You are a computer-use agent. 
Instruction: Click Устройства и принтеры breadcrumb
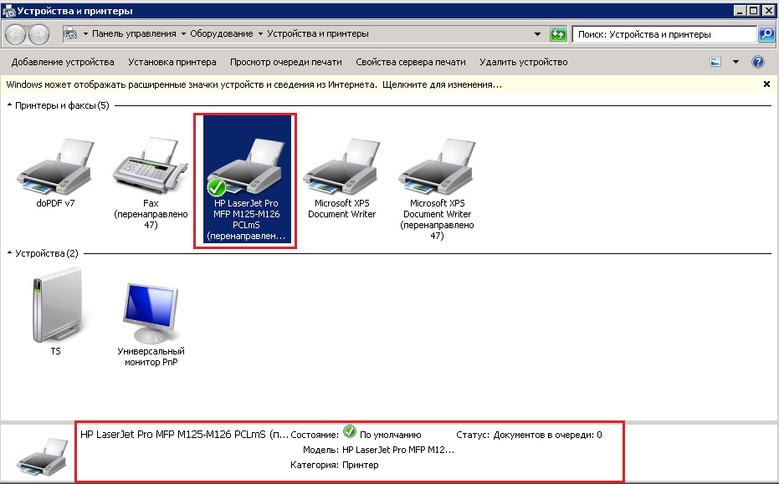(318, 33)
